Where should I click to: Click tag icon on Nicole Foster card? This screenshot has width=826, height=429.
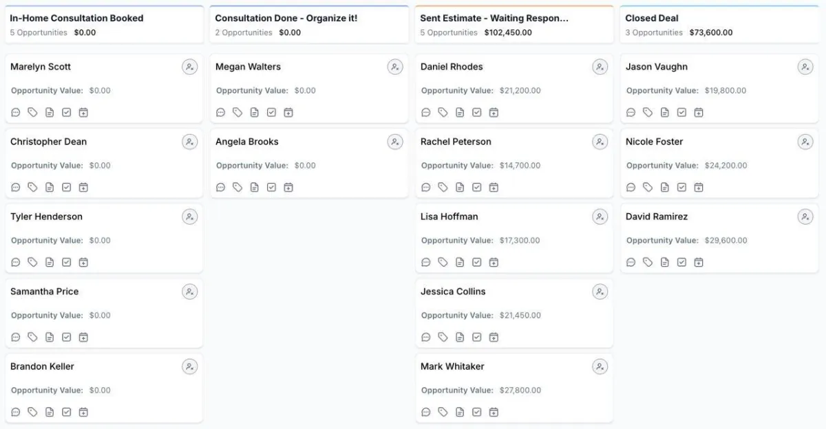[648, 187]
